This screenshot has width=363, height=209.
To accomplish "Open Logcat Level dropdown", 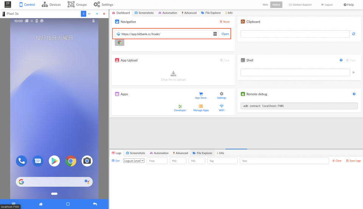I will pyautogui.click(x=134, y=161).
